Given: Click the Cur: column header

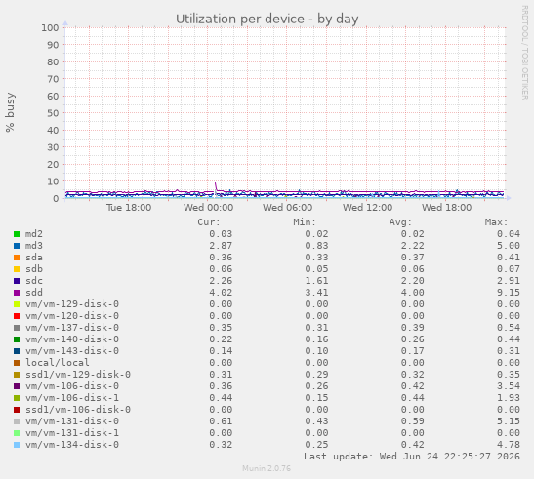Looking at the screenshot, I should click(209, 222).
